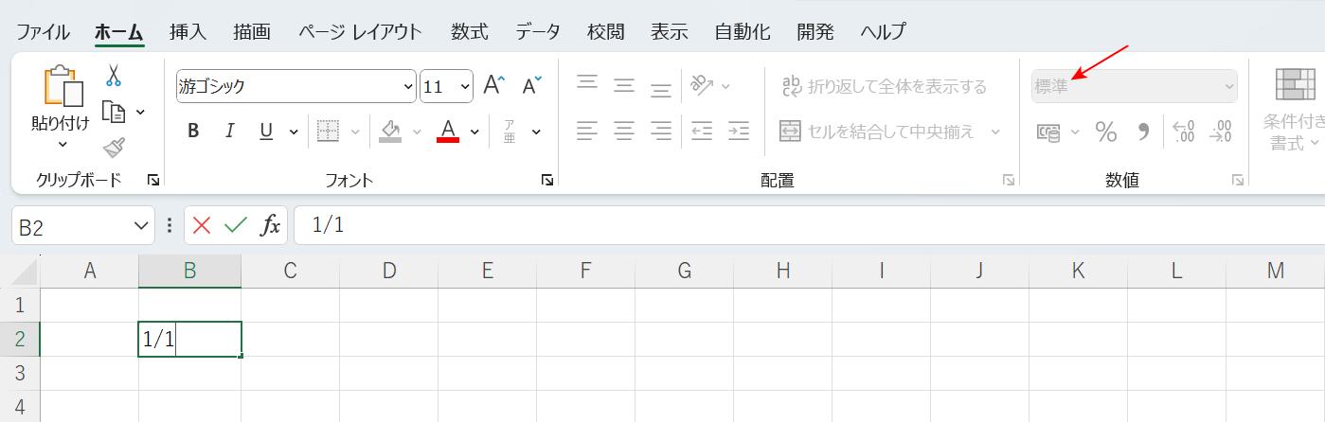This screenshot has height=422, width=1325.
Task: Click the Format Painter brush icon
Action: coord(114,148)
